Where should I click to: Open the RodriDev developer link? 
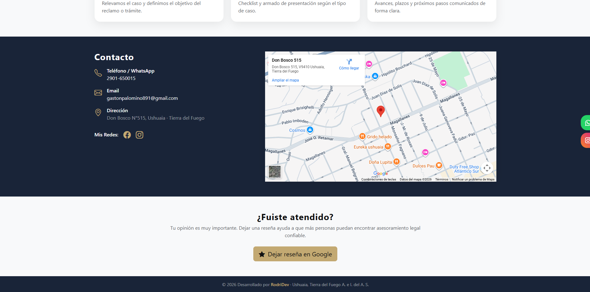point(280,285)
